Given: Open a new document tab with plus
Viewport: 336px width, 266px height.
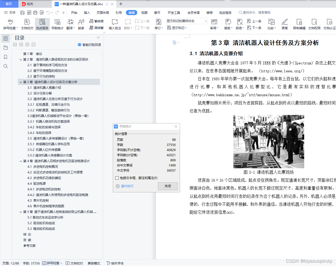Looking at the screenshot, I should pos(121,4).
